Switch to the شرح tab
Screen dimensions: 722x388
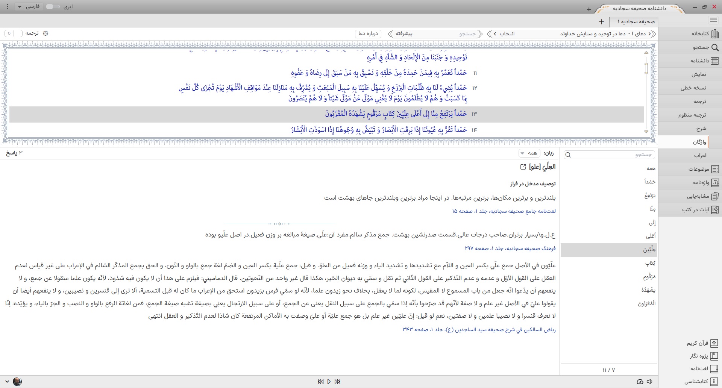coord(701,129)
